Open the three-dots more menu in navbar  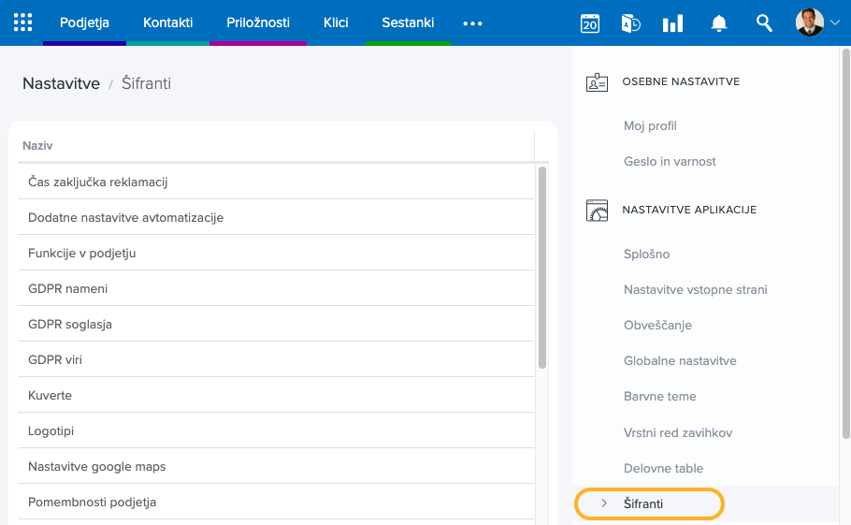tap(472, 23)
